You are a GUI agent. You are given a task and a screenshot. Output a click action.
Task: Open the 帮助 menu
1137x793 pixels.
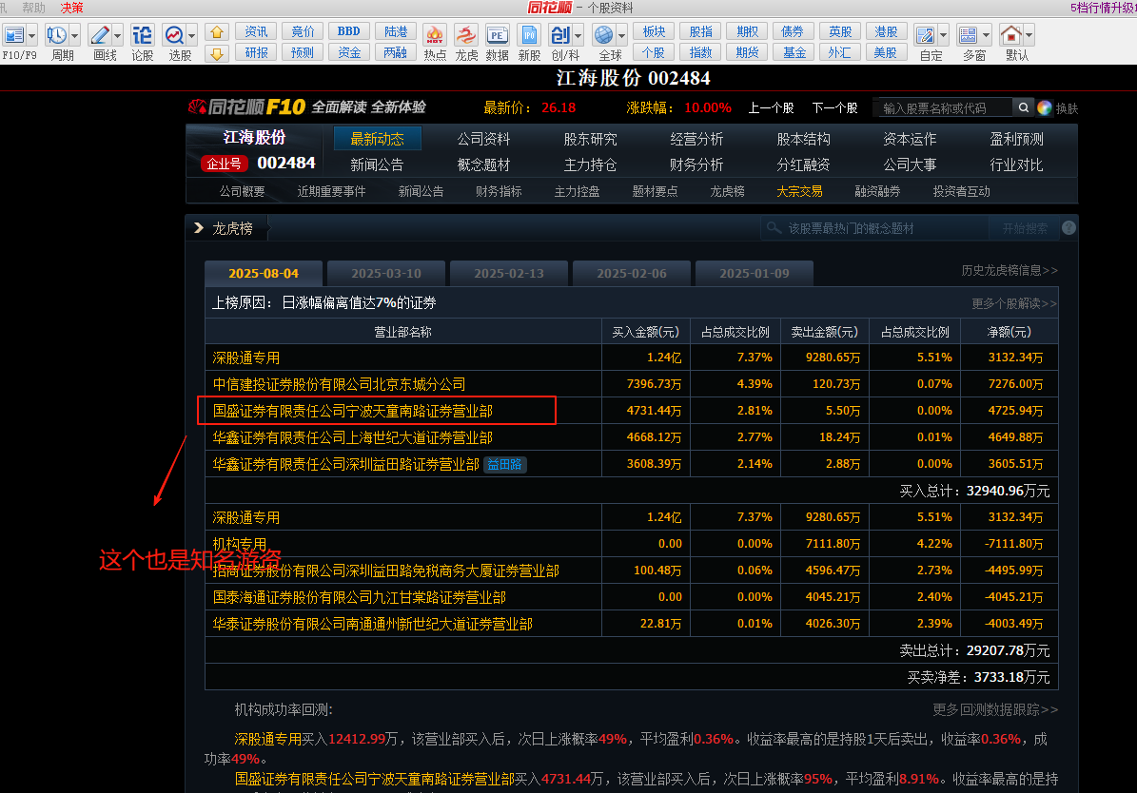[x=33, y=8]
